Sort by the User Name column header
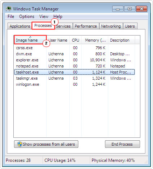153x169 pixels. [58, 40]
